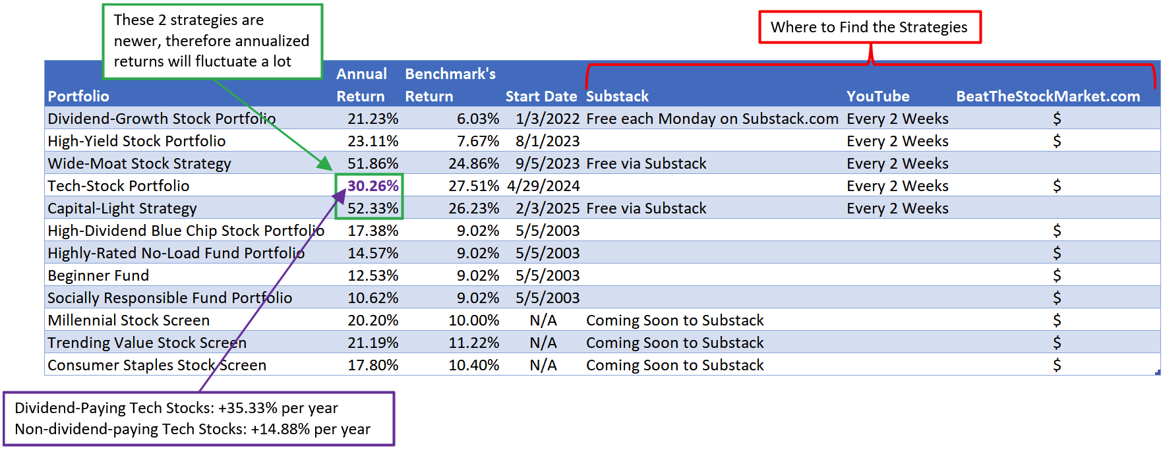The image size is (1163, 452).
Task: Select the 9/5/2023 start date cell
Action: point(548,163)
